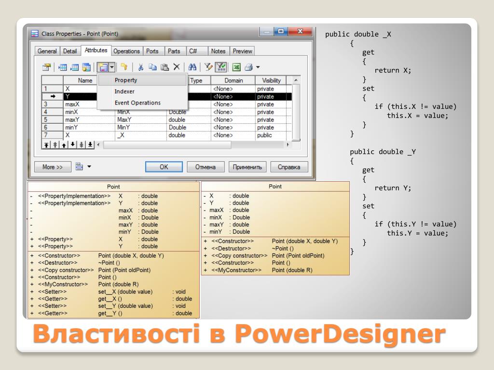Click the binoculars Find icon
Image resolution: width=494 pixels, height=370 pixels.
[192, 67]
